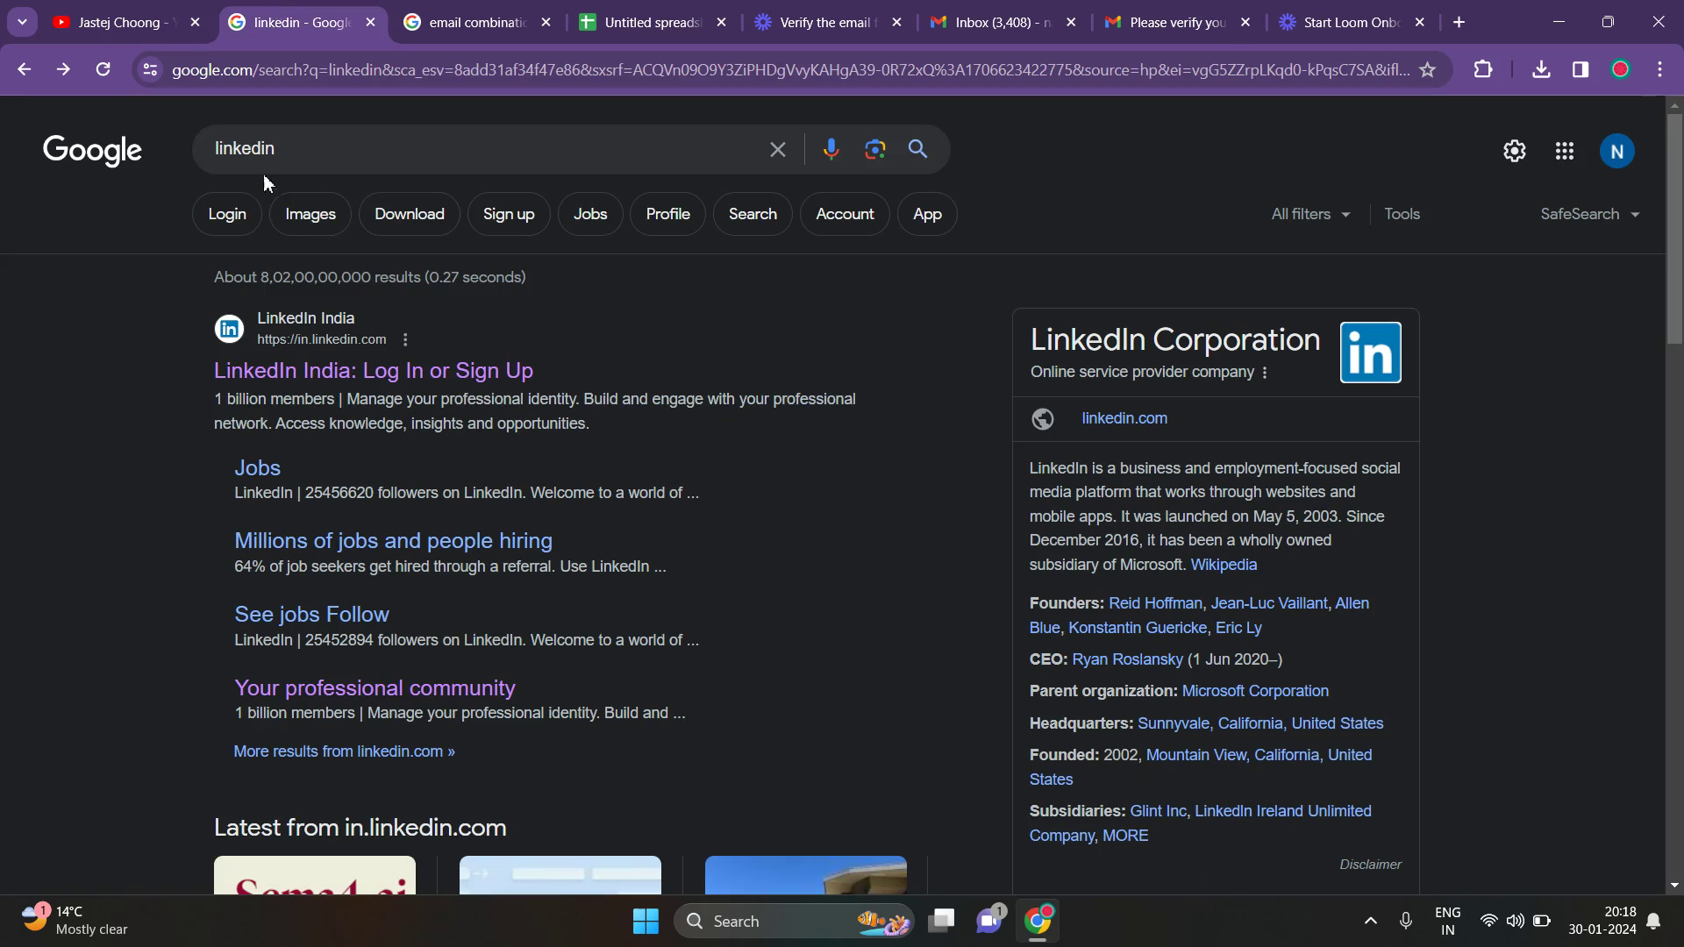The height and width of the screenshot is (947, 1684).
Task: Click the LinkedIn India favicon
Action: [228, 328]
